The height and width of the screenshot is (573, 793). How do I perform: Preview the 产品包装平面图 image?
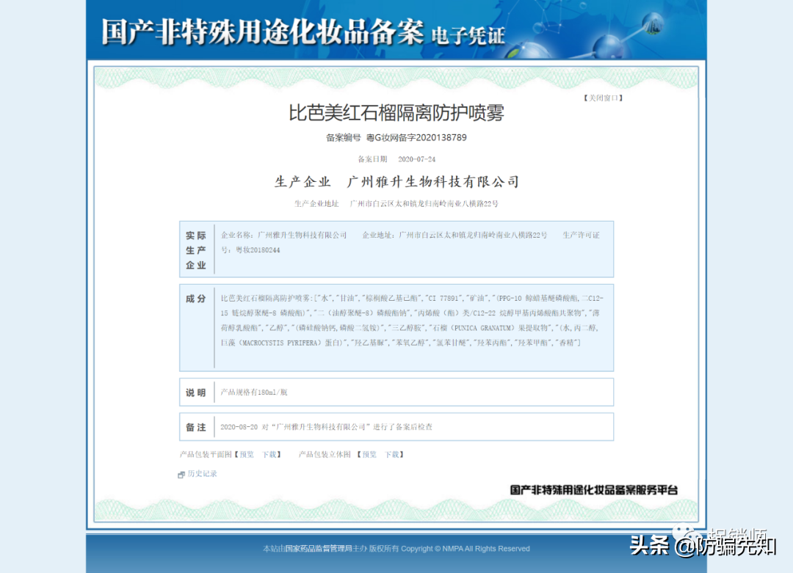(x=246, y=454)
